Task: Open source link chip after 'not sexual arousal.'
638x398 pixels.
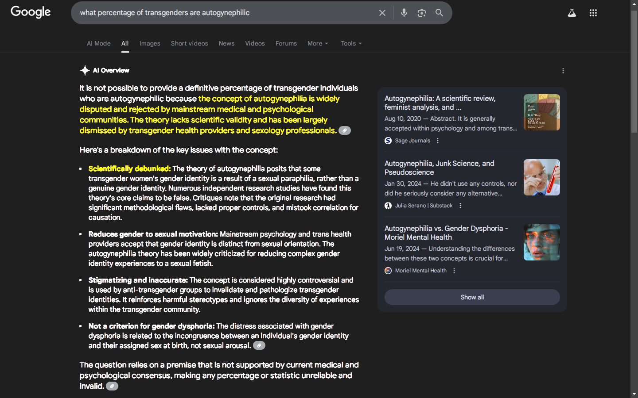Action: click(259, 345)
